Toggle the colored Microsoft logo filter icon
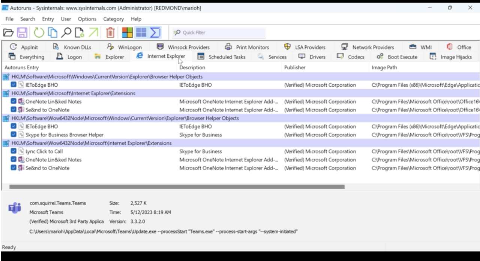480x261 pixels. point(127,33)
